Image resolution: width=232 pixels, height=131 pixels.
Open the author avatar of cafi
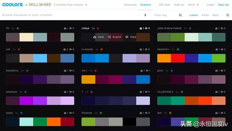click(x=19, y=49)
